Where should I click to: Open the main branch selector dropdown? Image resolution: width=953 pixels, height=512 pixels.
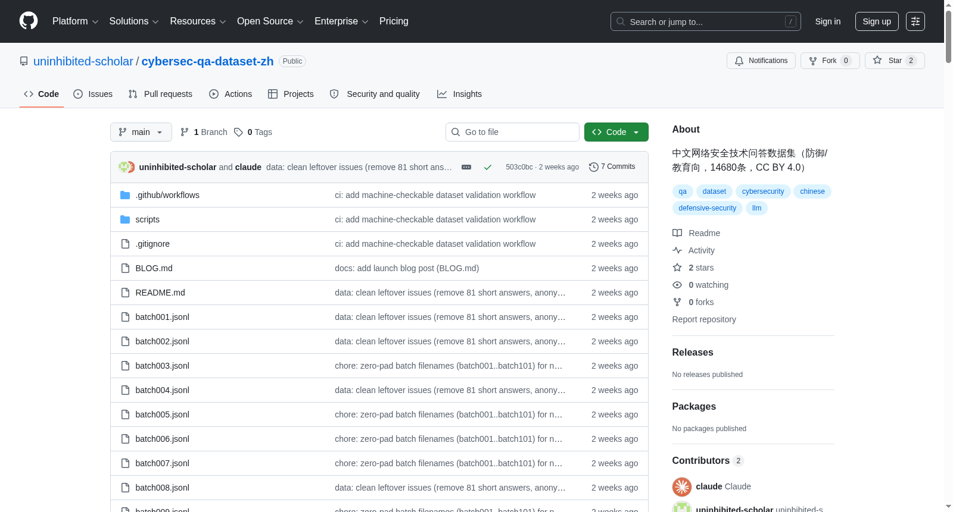click(x=141, y=132)
